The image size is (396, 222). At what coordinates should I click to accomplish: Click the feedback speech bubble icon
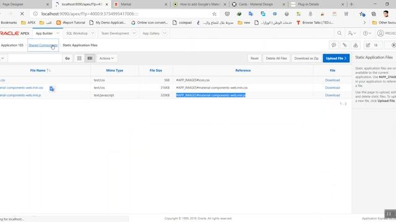click(x=334, y=45)
